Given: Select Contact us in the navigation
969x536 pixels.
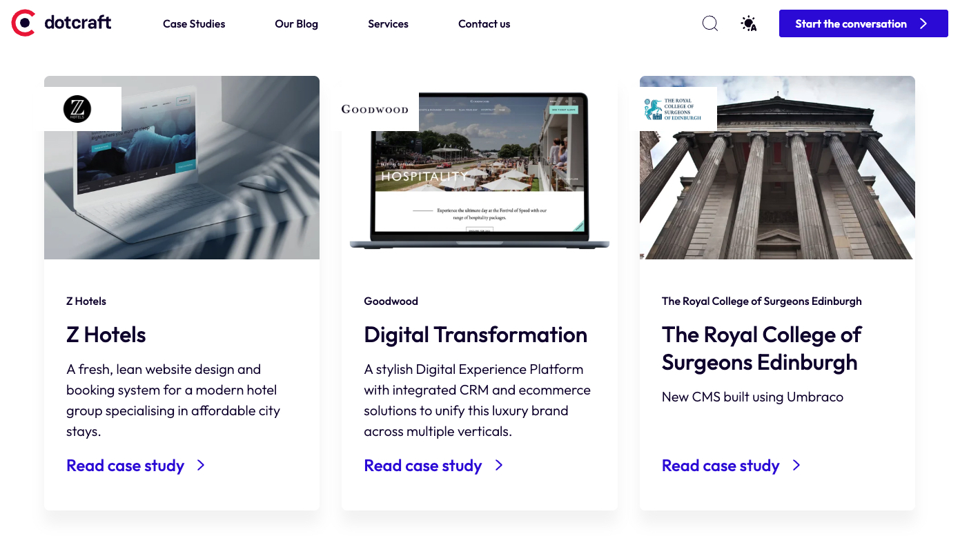Looking at the screenshot, I should point(484,24).
